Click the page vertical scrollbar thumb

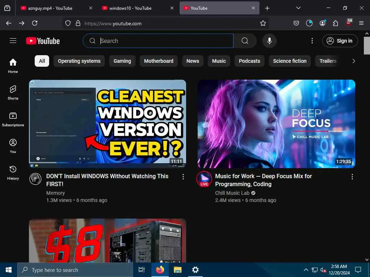[x=367, y=45]
